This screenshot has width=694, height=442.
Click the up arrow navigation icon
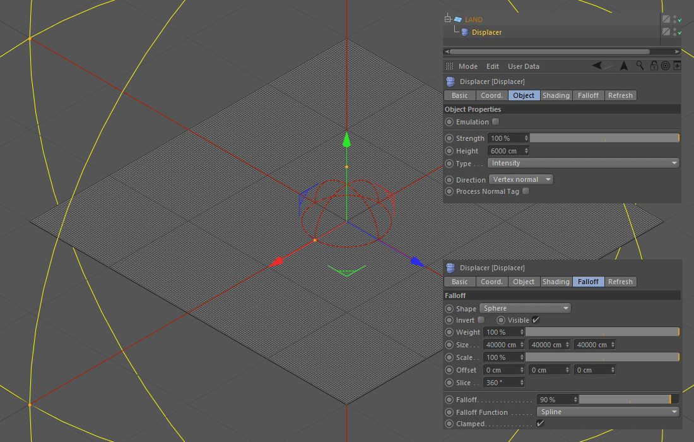tap(624, 66)
